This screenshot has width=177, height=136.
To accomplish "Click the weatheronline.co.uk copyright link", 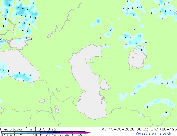I will (x=154, y=134).
